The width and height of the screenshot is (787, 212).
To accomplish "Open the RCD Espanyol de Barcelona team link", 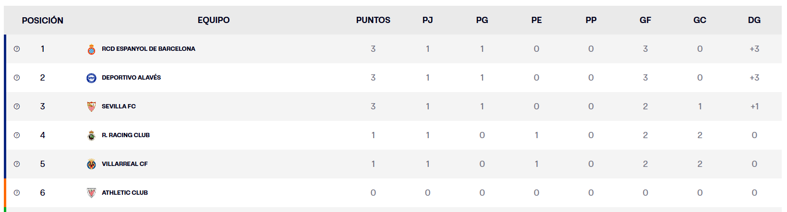I will pyautogui.click(x=148, y=49).
